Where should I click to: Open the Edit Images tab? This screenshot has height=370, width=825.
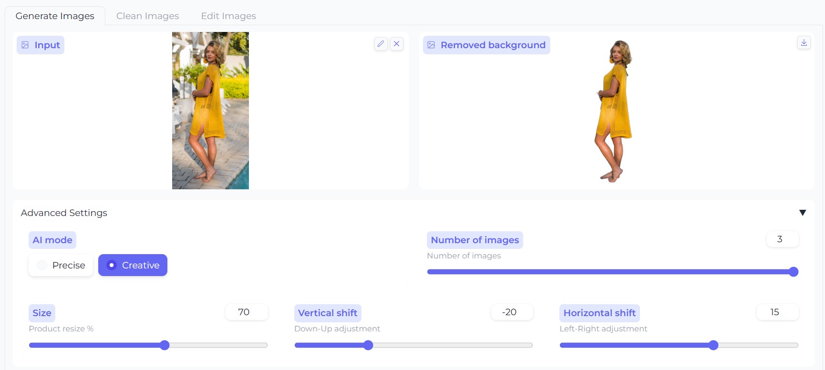(x=228, y=16)
